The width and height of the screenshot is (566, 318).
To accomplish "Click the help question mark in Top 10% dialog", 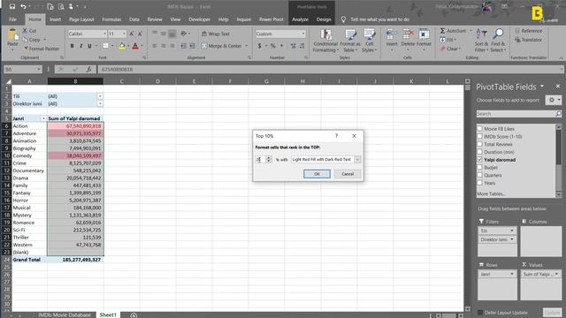I will pyautogui.click(x=336, y=136).
